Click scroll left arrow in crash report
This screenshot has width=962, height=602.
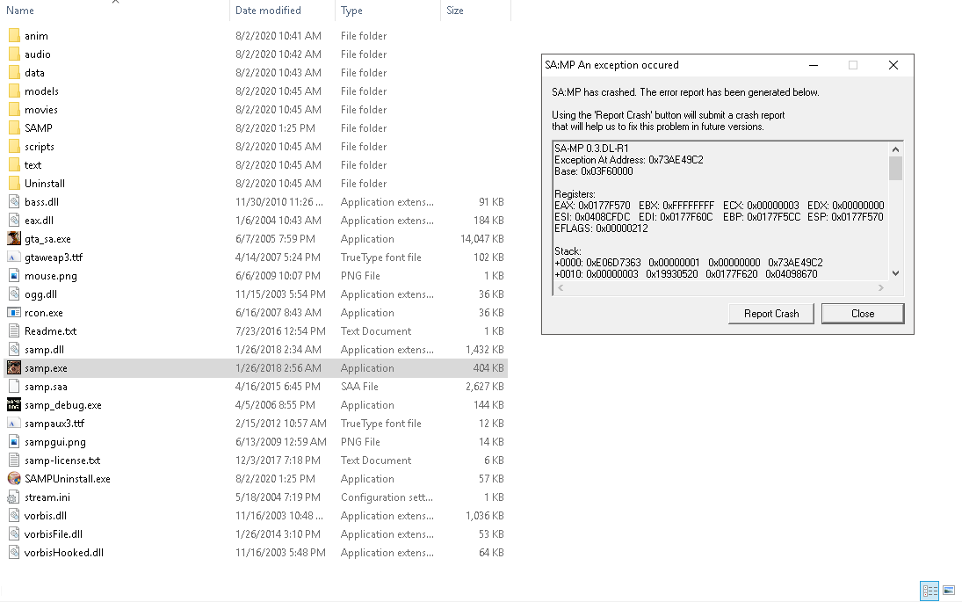click(561, 287)
